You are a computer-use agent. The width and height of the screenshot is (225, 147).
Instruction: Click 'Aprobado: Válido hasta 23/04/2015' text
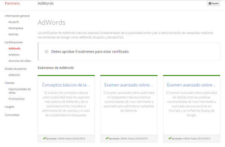pos(128,138)
